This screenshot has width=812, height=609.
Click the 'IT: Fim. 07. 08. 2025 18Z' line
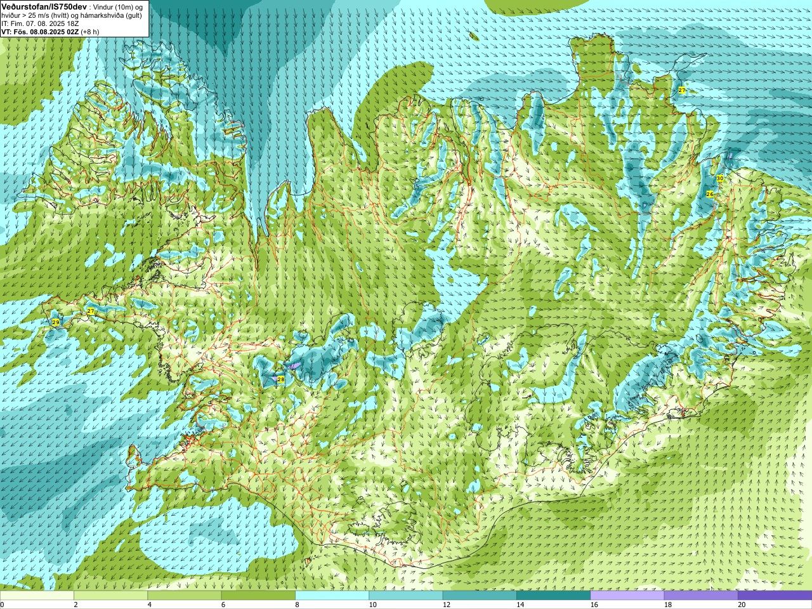40,23
